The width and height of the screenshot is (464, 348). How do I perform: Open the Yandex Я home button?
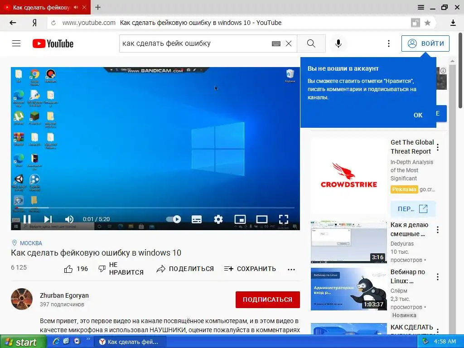pos(34,23)
